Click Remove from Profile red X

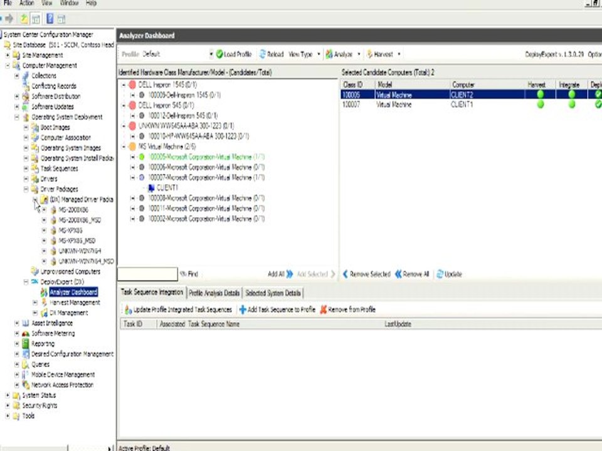click(324, 309)
